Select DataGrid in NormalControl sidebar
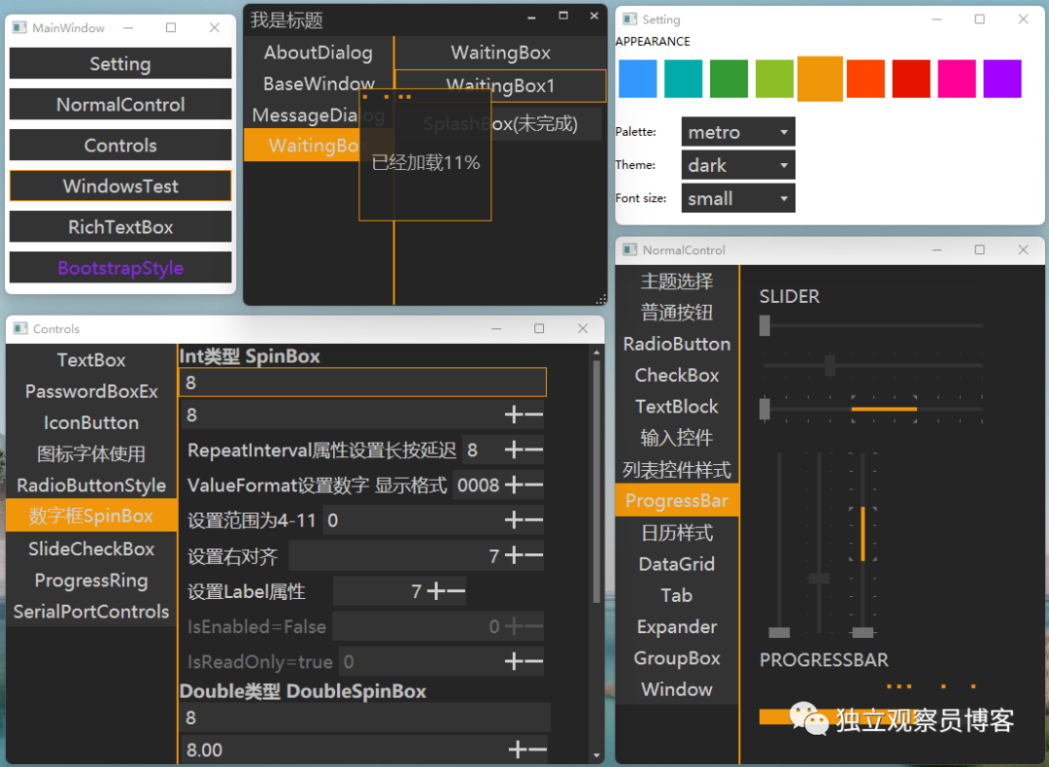Image resolution: width=1049 pixels, height=767 pixels. point(677,564)
